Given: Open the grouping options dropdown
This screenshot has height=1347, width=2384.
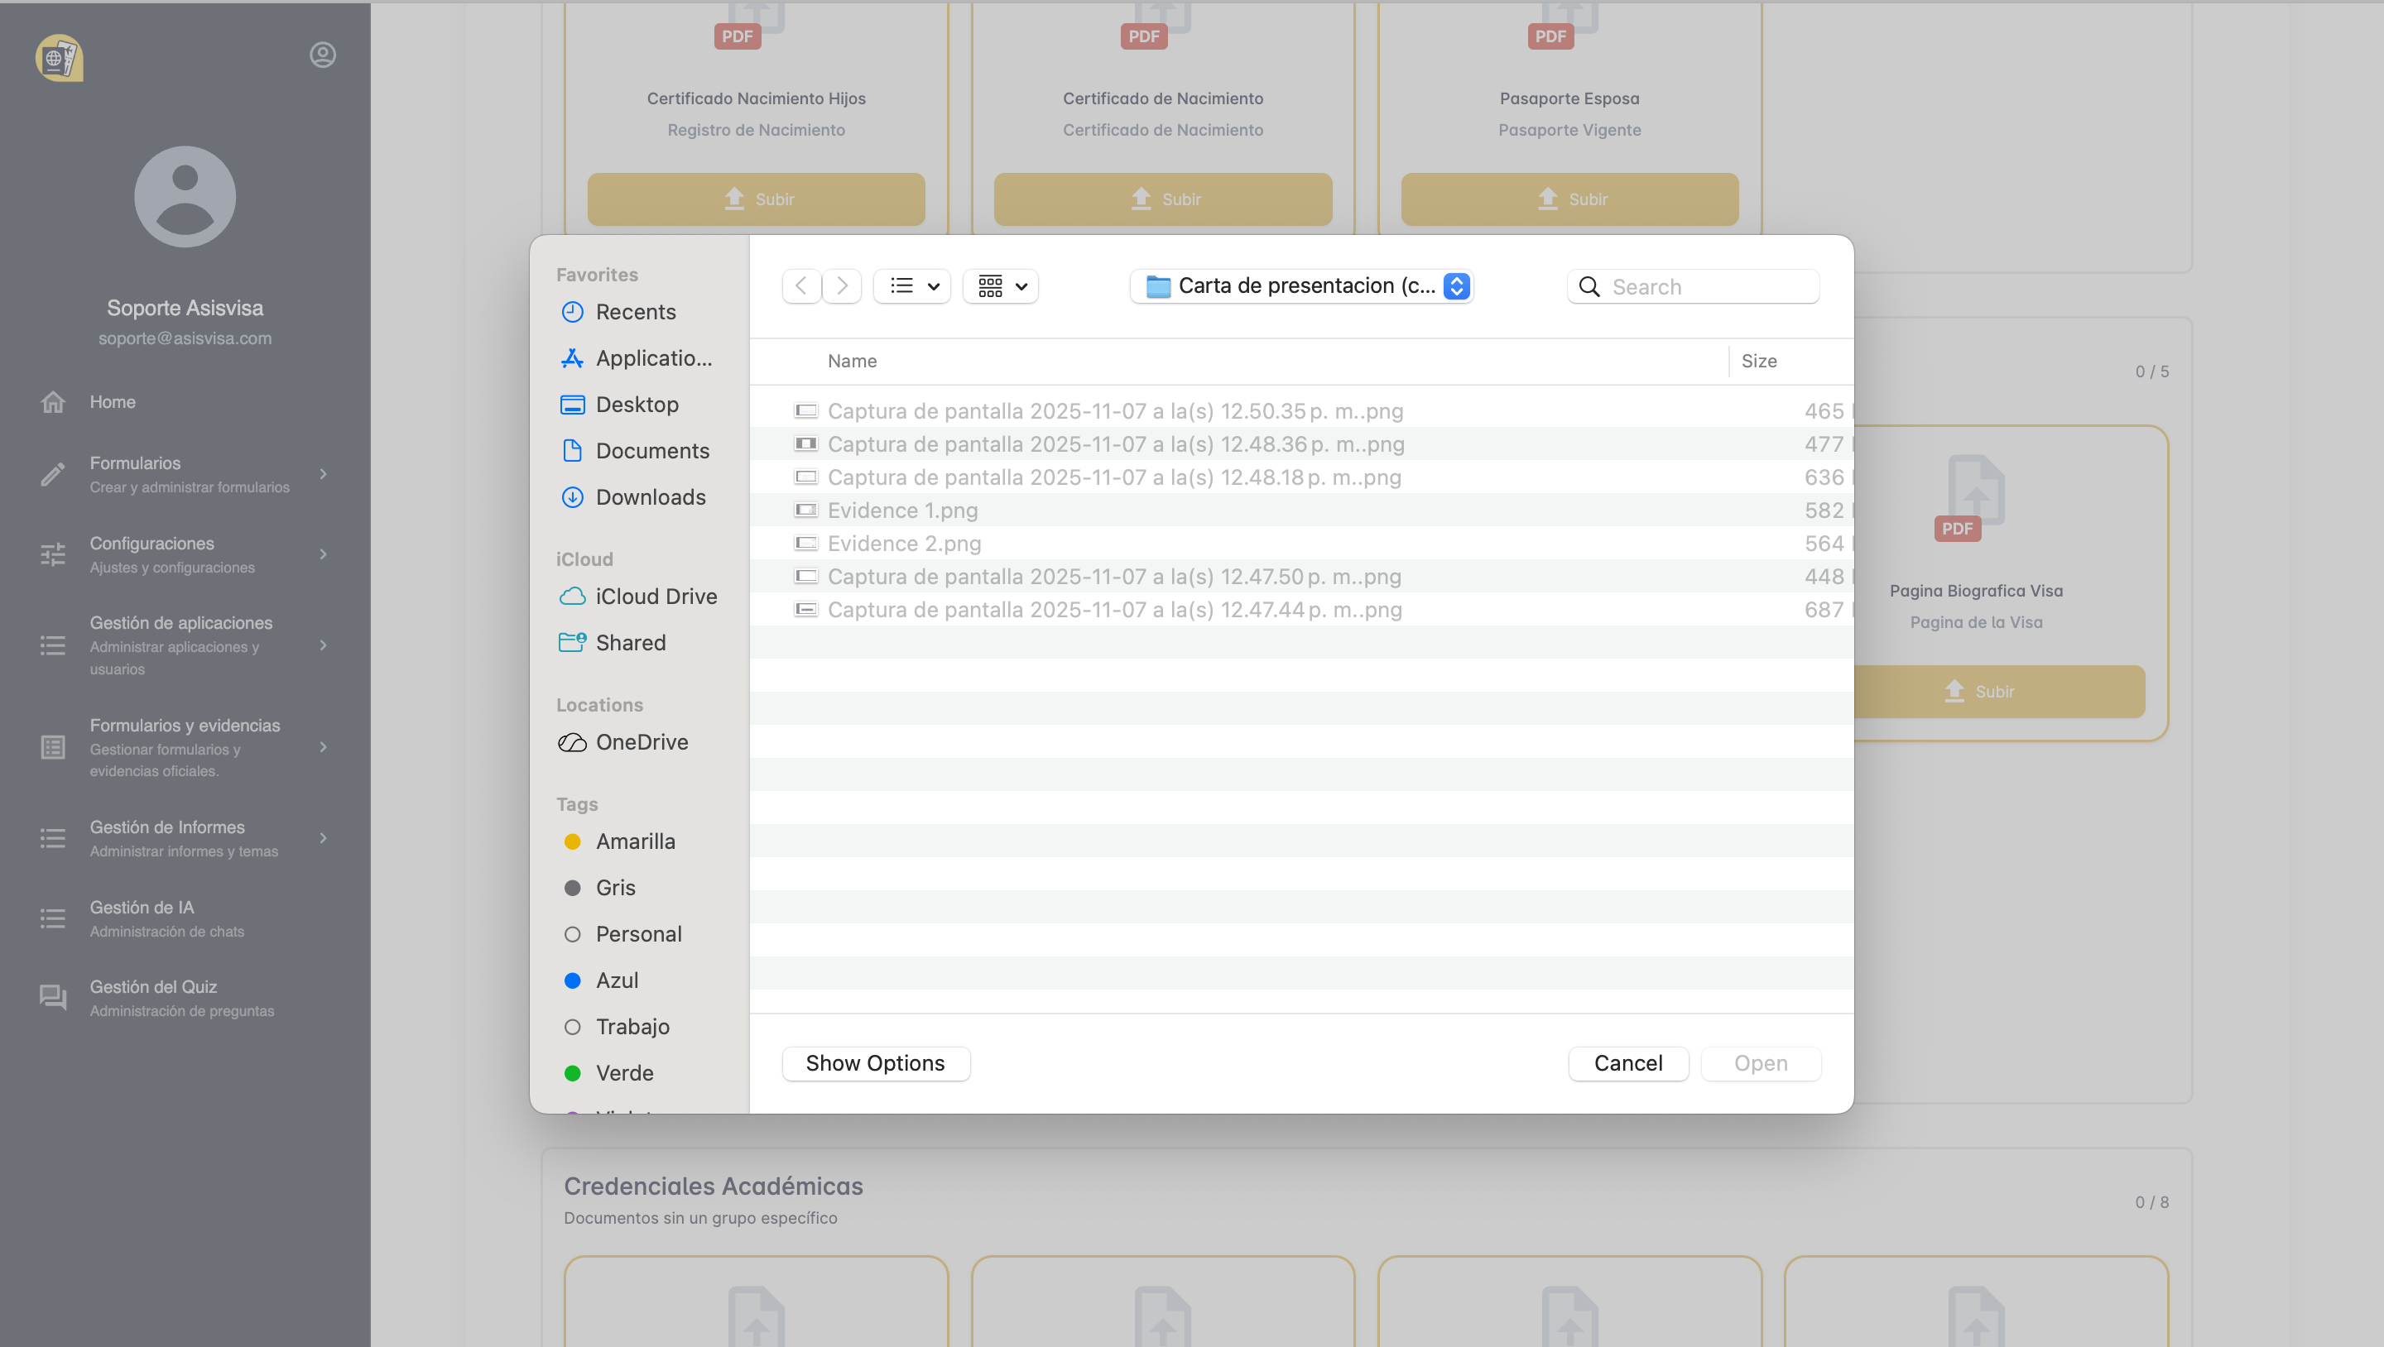Looking at the screenshot, I should click(x=1002, y=286).
